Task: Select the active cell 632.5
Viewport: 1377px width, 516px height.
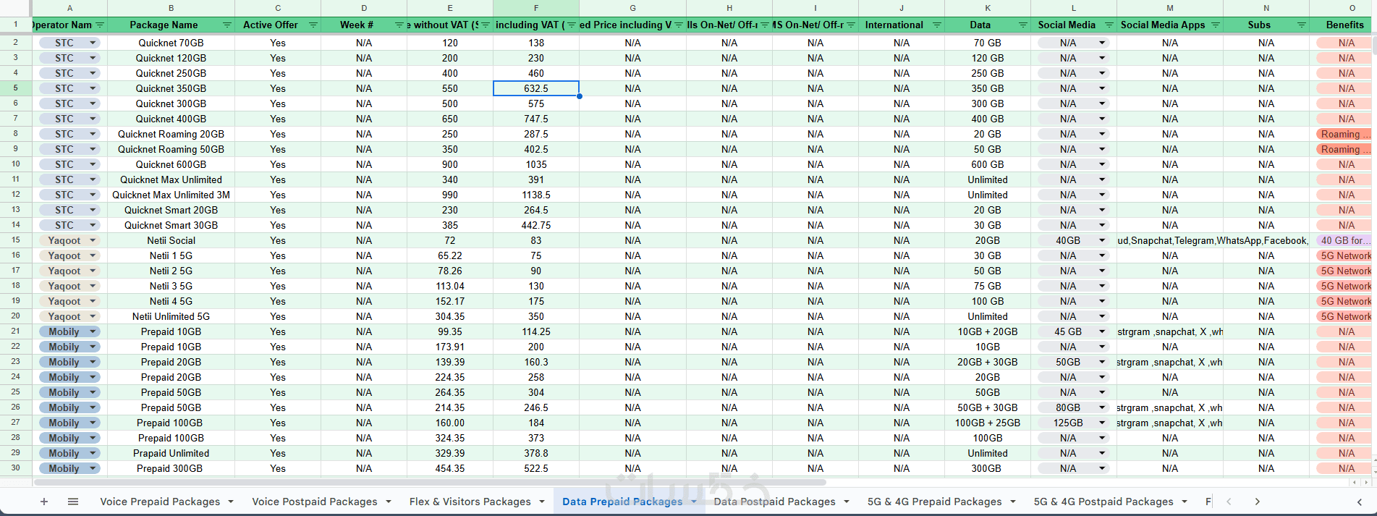Action: pyautogui.click(x=536, y=88)
